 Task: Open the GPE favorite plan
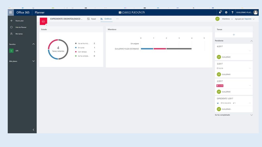tap(17, 51)
